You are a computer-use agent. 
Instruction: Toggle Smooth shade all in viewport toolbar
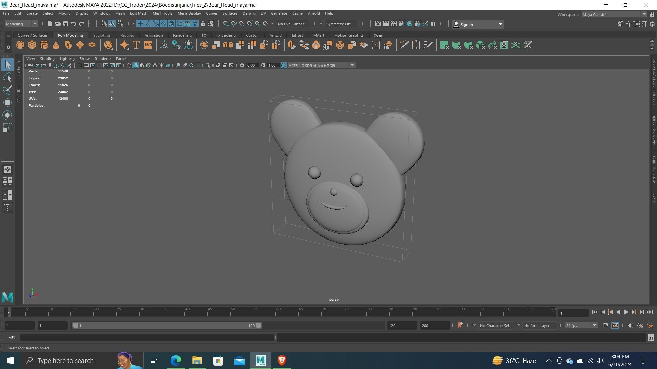tap(136, 65)
